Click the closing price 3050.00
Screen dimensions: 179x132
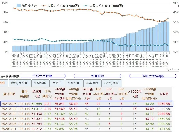pos(164,104)
